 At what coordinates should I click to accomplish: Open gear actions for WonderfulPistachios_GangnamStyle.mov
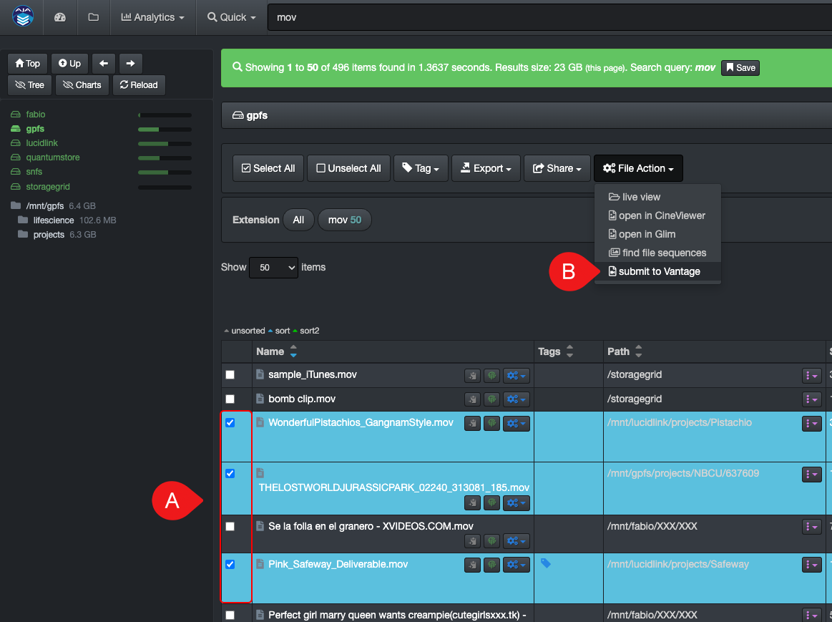pyautogui.click(x=517, y=423)
